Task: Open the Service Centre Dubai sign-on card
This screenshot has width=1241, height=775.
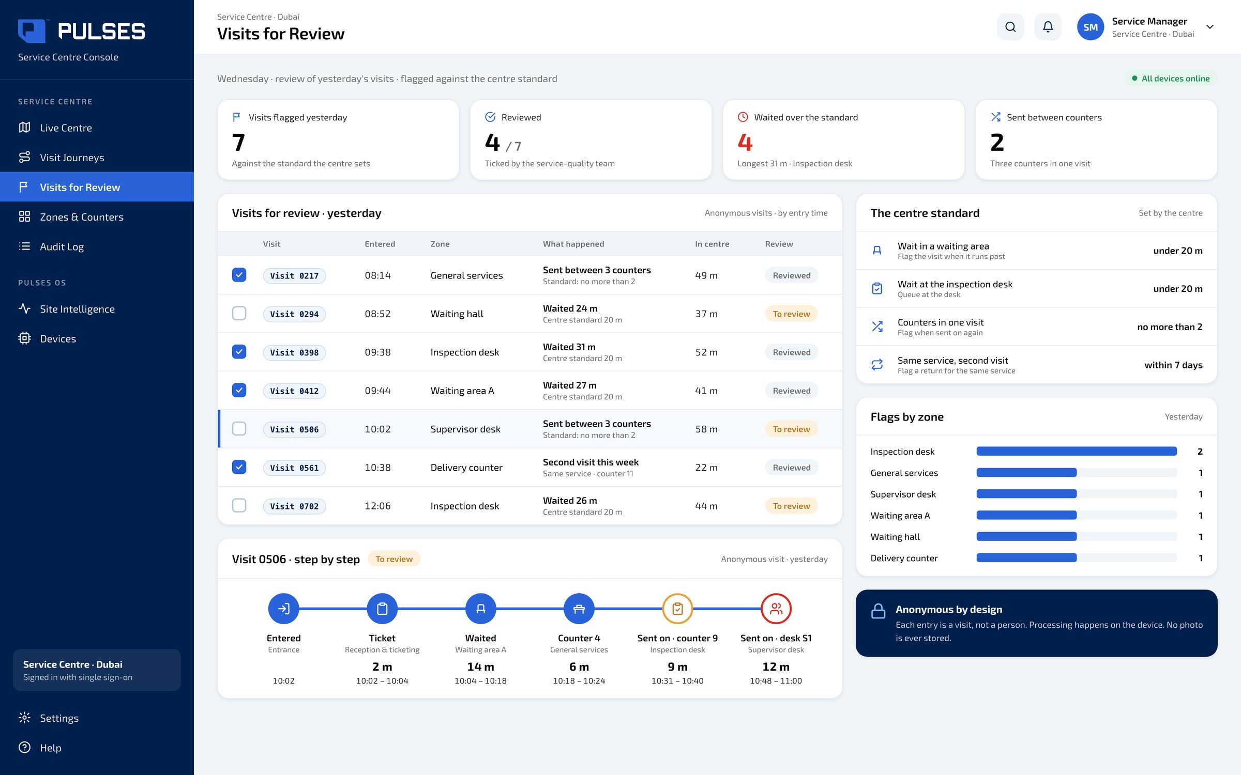Action: 97,670
